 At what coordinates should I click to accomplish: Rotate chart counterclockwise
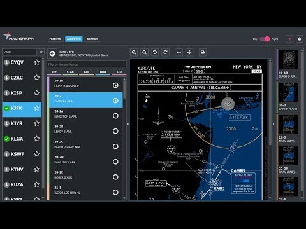155,52
